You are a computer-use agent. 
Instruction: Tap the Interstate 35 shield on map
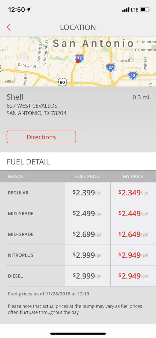click(79, 58)
